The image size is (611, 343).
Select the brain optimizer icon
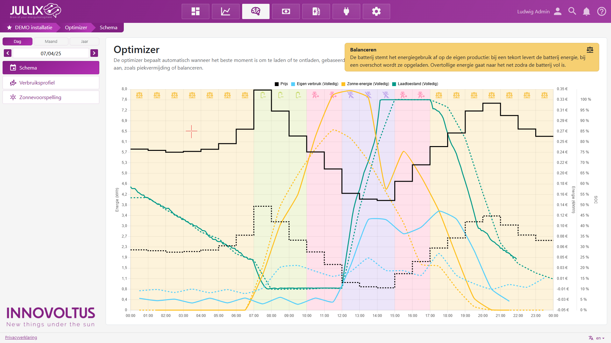pyautogui.click(x=256, y=11)
